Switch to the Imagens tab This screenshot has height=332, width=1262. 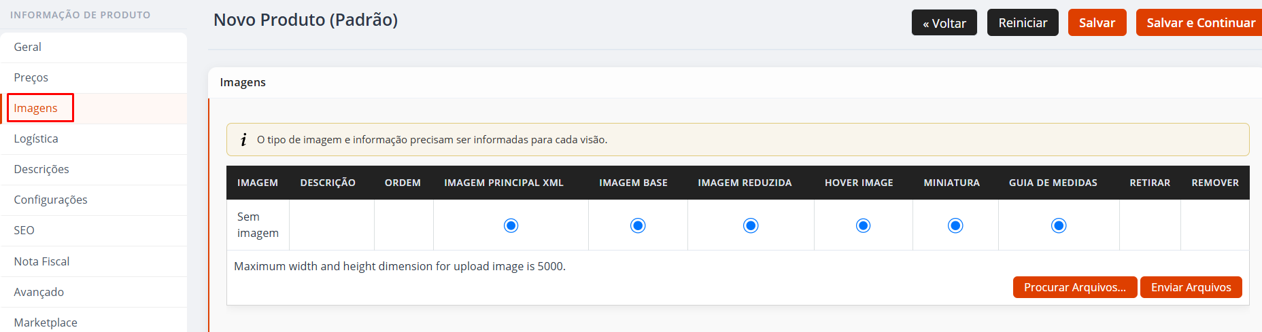(94, 109)
